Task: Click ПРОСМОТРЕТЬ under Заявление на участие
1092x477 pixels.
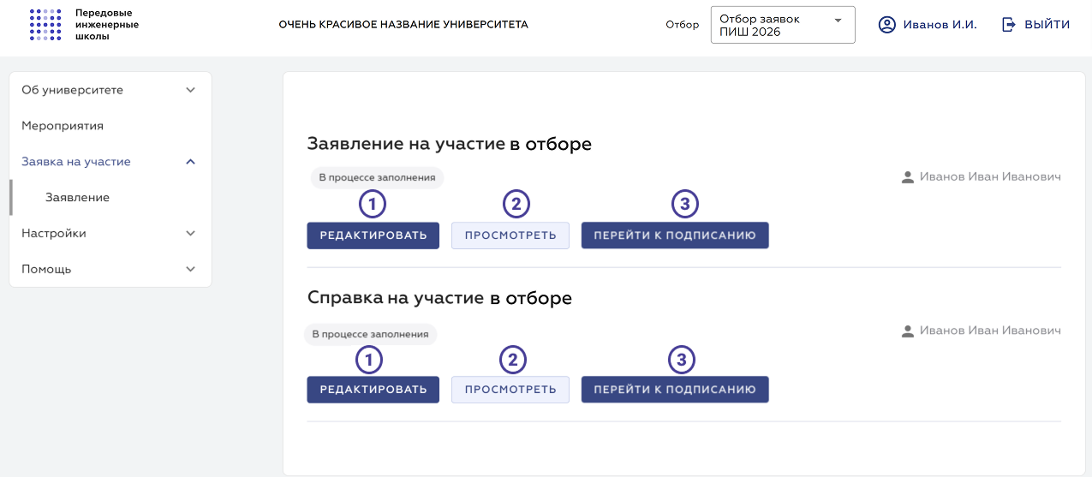Action: (x=510, y=236)
